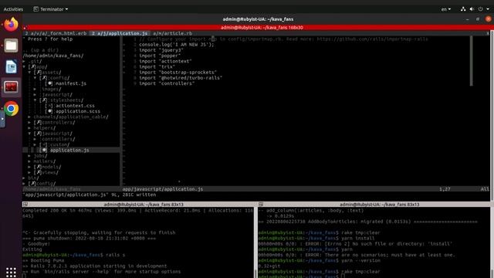This screenshot has height=278, width=494.
Task: Select the Terminator icon in dock
Action: click(x=11, y=87)
